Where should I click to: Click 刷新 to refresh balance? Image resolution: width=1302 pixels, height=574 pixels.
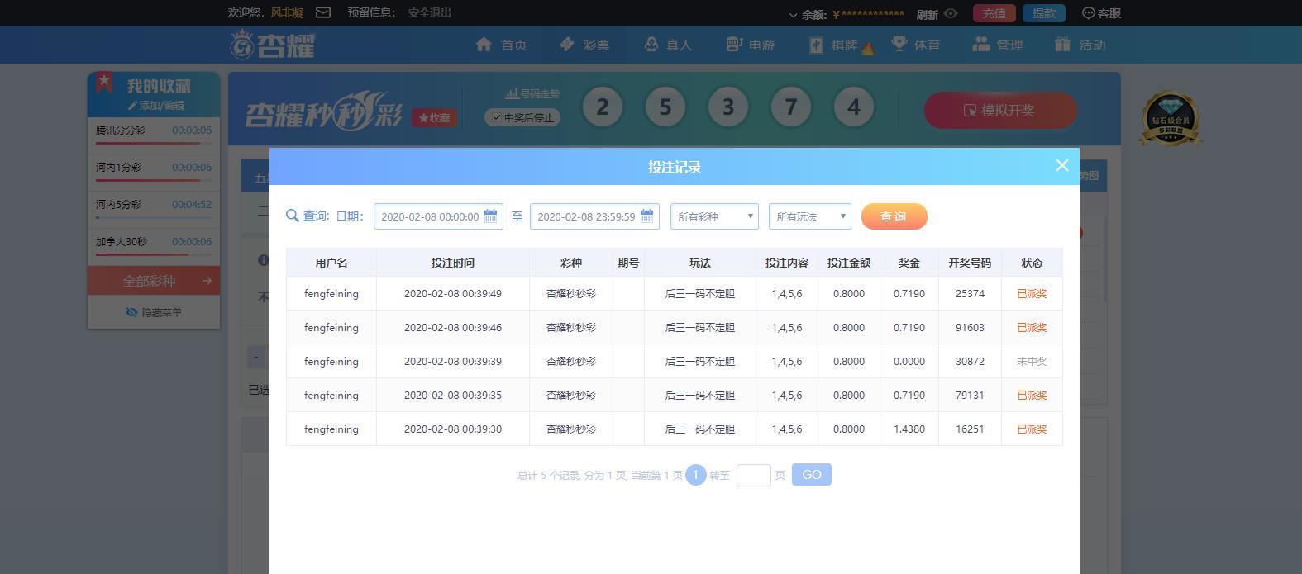click(927, 14)
